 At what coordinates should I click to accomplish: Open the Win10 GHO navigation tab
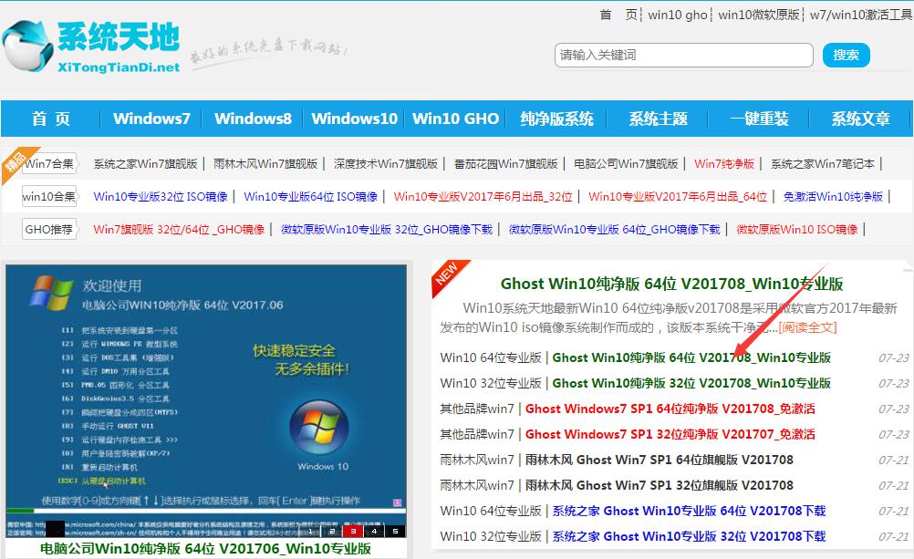456,119
